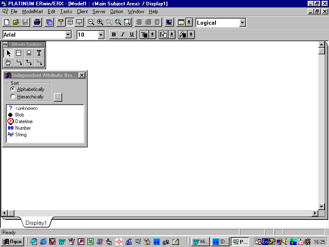
Task: Click the Пуск Start button
Action: pyautogui.click(x=13, y=242)
